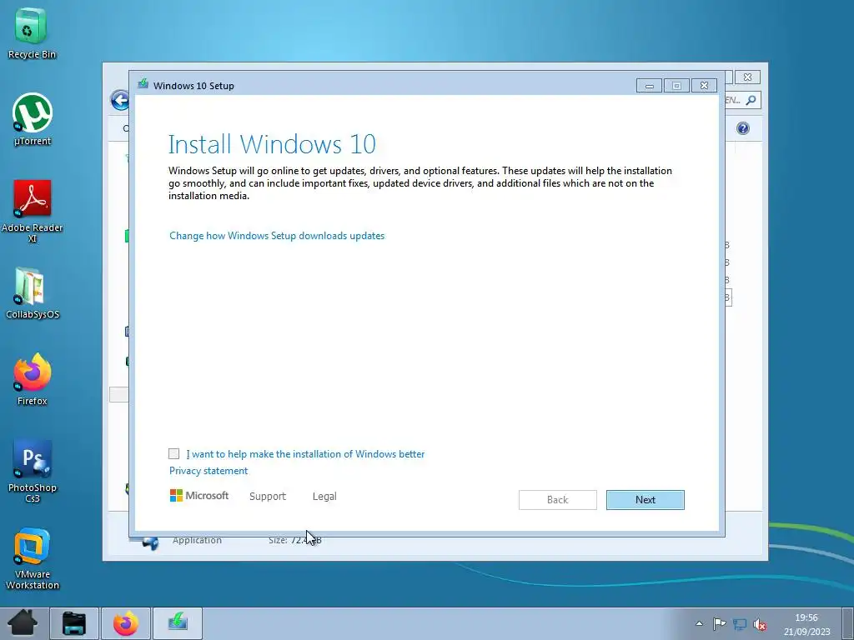The height and width of the screenshot is (640, 854).
Task: Click the Show desktop strip
Action: pos(849,623)
